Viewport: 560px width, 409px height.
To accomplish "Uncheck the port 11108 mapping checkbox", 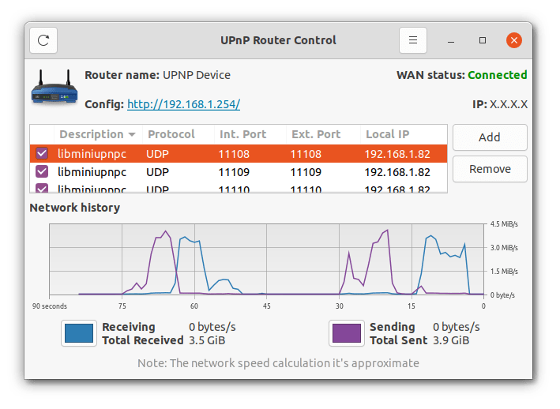I will pos(42,153).
